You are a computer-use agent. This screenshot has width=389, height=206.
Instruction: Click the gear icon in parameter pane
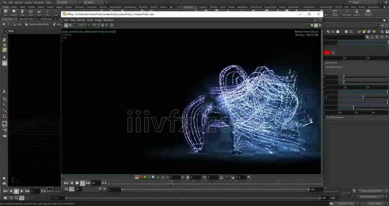[367, 37]
